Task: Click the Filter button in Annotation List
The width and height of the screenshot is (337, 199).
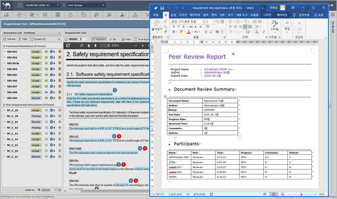Action: [x=23, y=39]
